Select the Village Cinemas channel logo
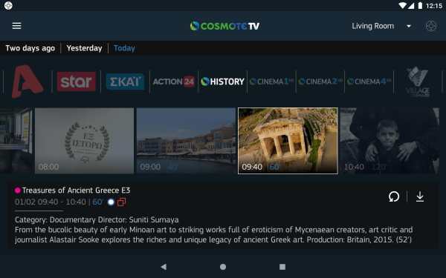 (x=418, y=82)
